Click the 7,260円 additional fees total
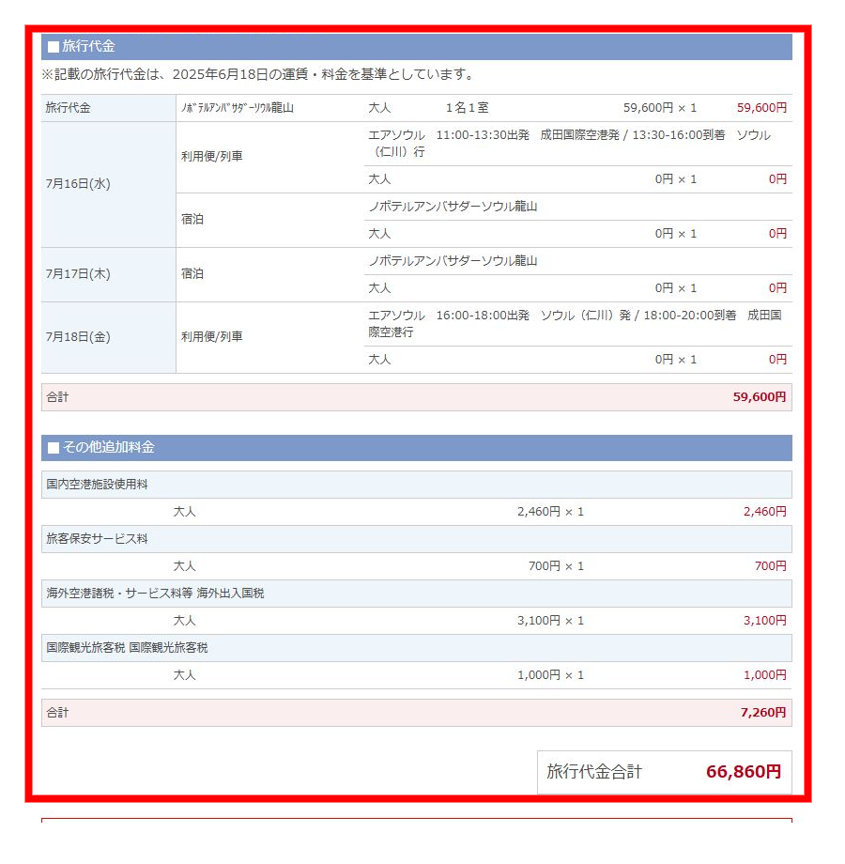845x864 pixels. tap(763, 713)
